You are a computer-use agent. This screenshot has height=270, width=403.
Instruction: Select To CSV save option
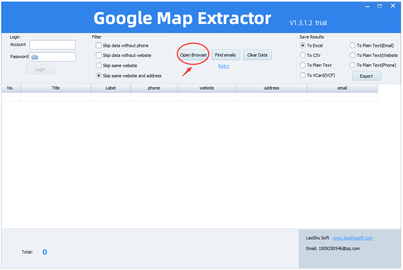coord(303,55)
